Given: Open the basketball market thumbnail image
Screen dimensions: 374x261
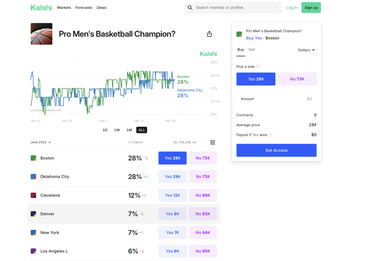Looking at the screenshot, I should tap(42, 34).
